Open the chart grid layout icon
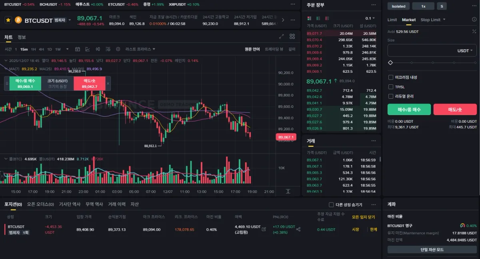The width and height of the screenshot is (480, 259). [292, 36]
